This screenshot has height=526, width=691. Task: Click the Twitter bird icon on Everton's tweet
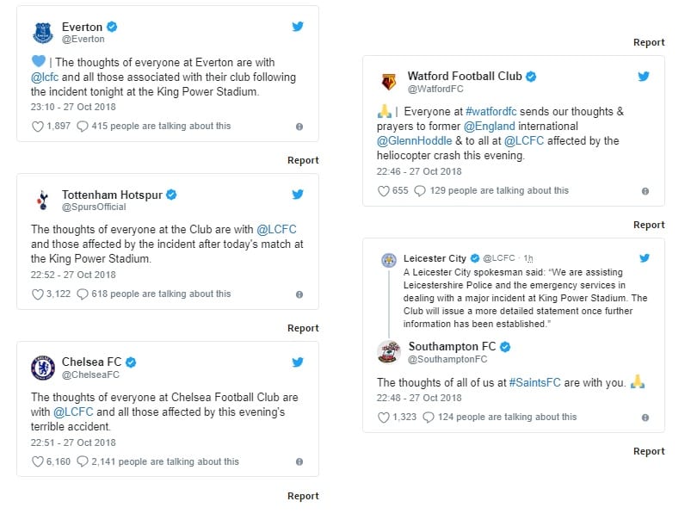click(x=298, y=27)
